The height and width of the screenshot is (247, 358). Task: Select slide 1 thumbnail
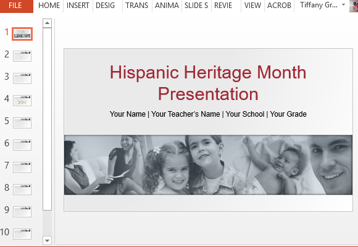[22, 34]
